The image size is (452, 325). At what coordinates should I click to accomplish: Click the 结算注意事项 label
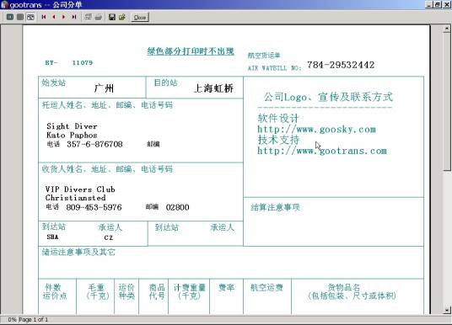click(x=275, y=207)
